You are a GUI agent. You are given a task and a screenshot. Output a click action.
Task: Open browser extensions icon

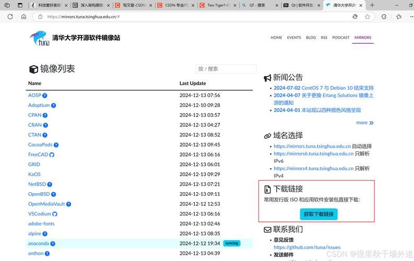tap(384, 17)
